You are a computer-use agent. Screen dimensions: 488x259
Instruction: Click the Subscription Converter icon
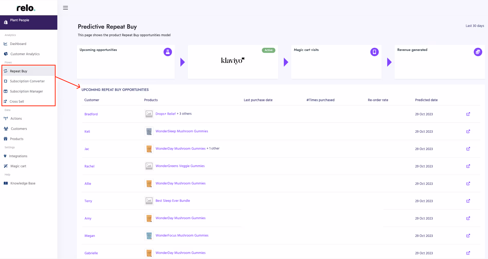coord(5,81)
